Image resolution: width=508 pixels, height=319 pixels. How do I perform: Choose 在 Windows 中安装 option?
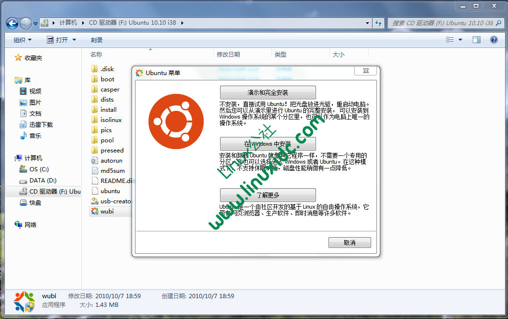(x=268, y=144)
